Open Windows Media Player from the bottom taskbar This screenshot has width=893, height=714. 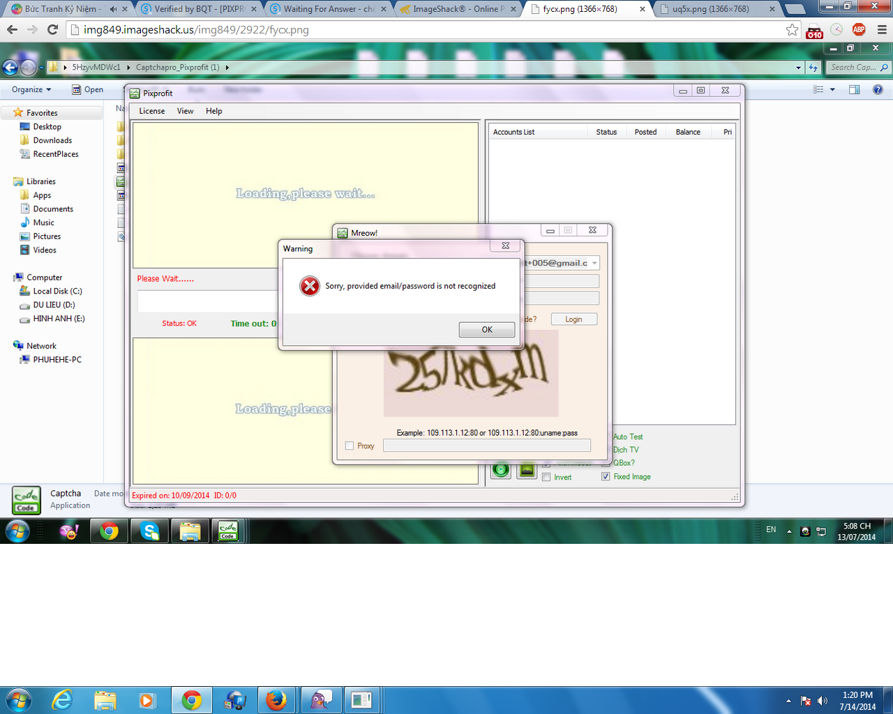(x=147, y=700)
